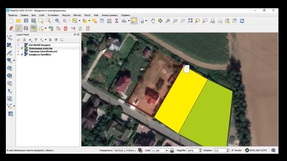Toggle visibility of Esri World Imagery layer
287x161 pixels.
tap(22, 45)
